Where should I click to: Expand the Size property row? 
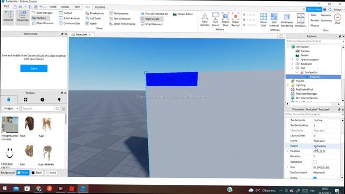(287, 168)
